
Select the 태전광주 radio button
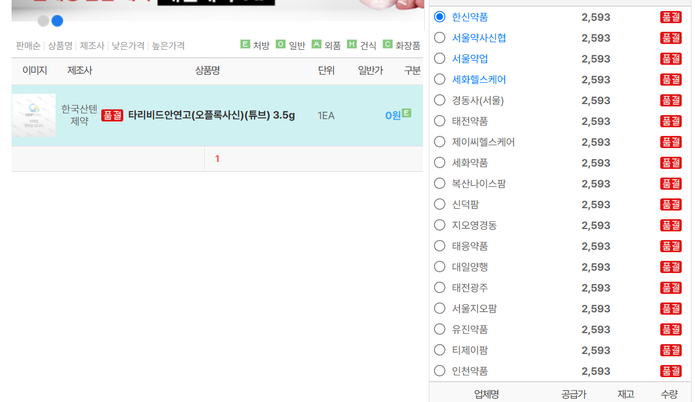440,287
